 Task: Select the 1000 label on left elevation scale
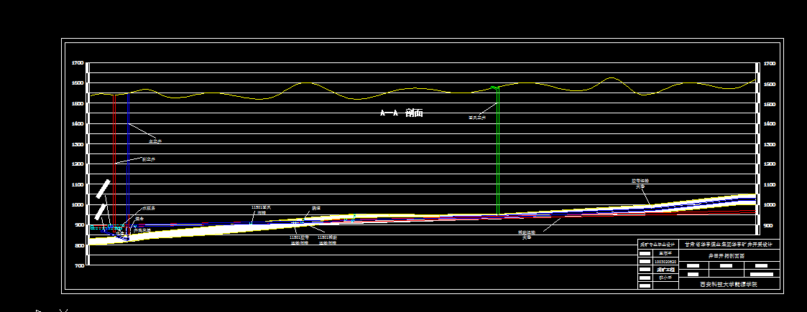click(78, 204)
